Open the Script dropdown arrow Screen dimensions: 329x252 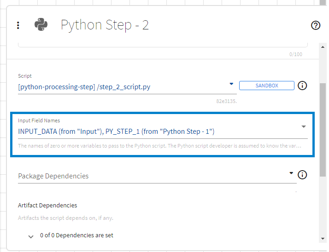click(x=231, y=84)
